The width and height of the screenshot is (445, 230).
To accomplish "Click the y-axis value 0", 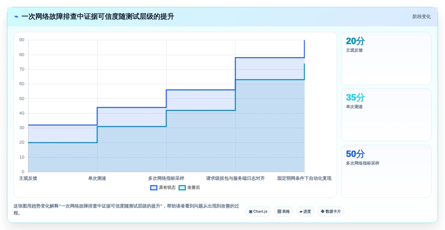I will pos(23,172).
